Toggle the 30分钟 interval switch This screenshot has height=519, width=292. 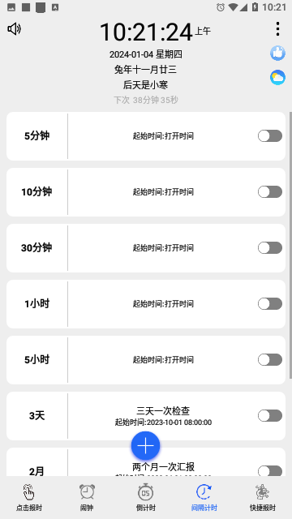[270, 248]
